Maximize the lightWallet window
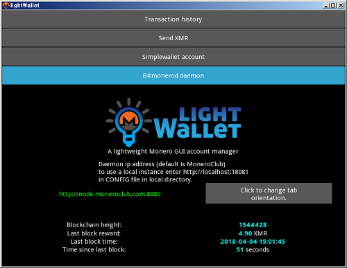 (x=333, y=6)
